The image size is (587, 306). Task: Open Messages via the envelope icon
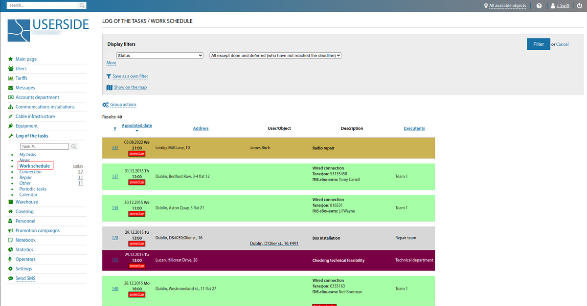(x=11, y=87)
